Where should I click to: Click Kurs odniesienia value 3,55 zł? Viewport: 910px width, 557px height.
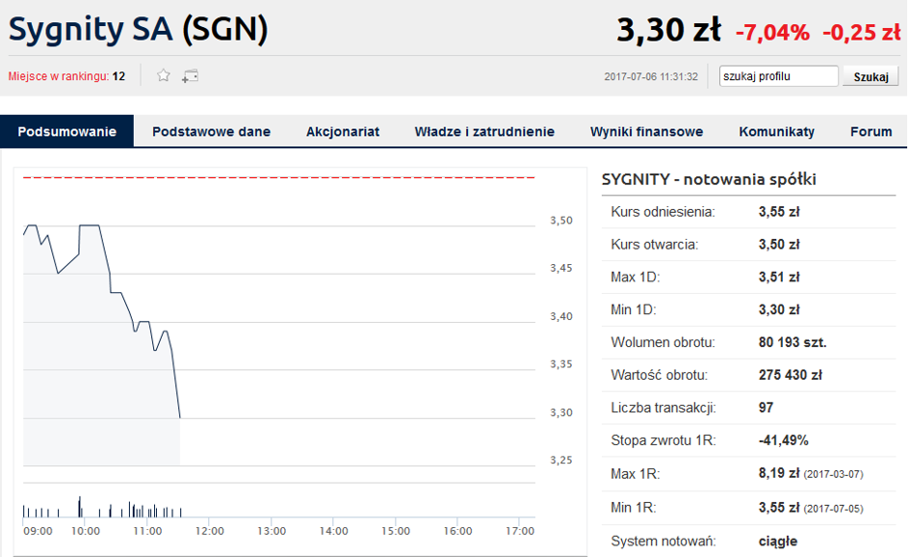[779, 212]
